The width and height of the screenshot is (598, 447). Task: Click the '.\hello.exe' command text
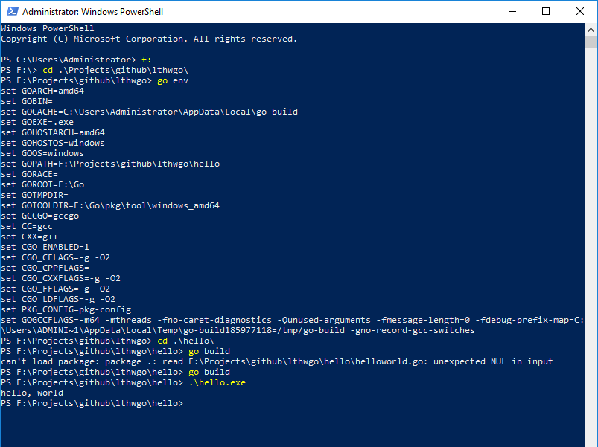tap(217, 382)
